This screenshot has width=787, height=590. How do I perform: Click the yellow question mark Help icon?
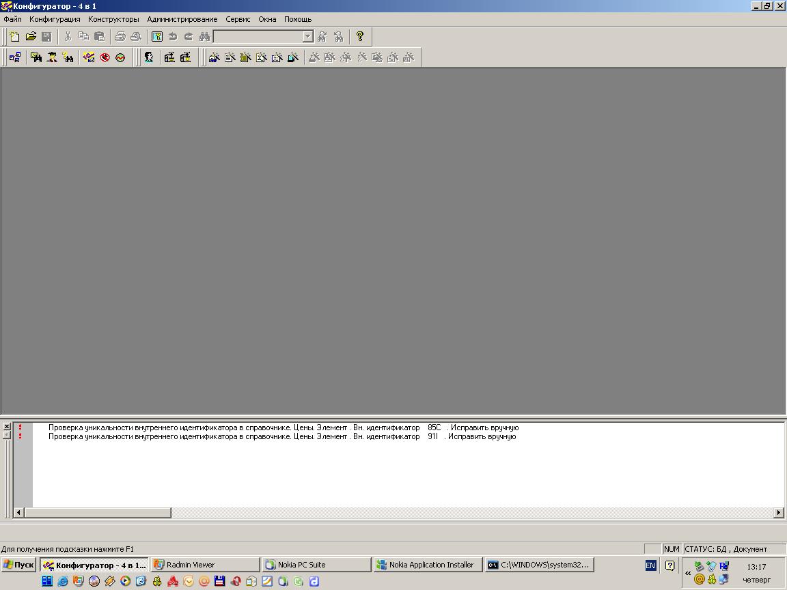360,37
